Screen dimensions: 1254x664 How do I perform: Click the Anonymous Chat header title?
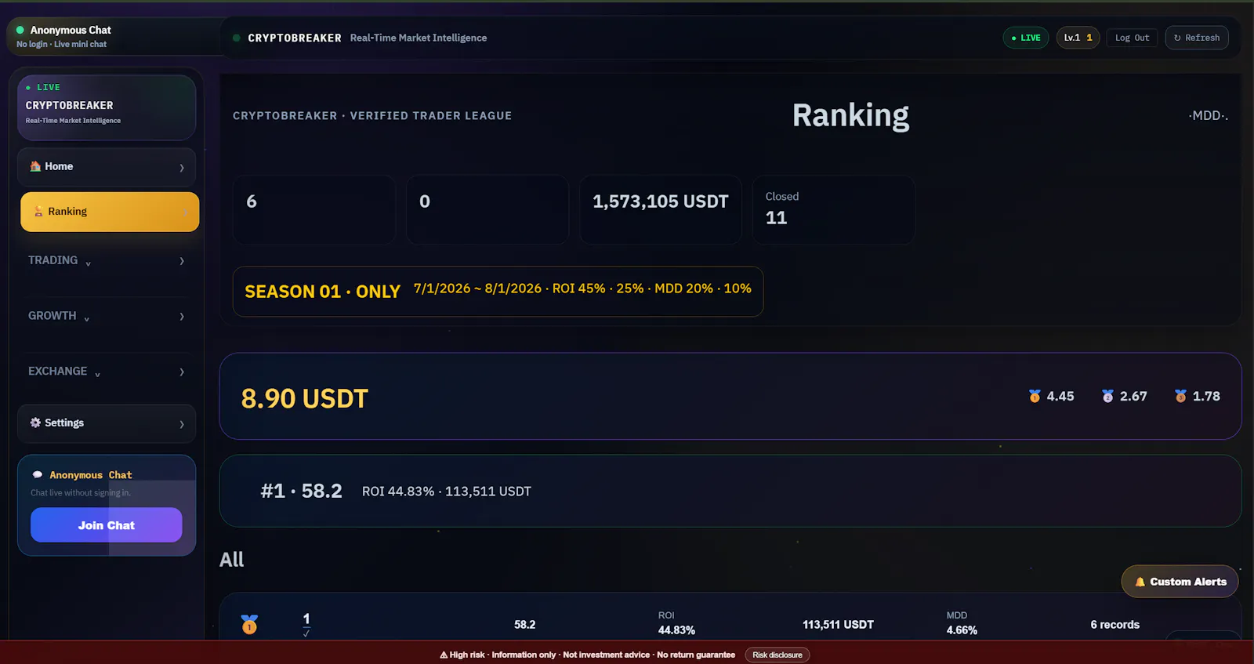tap(71, 30)
